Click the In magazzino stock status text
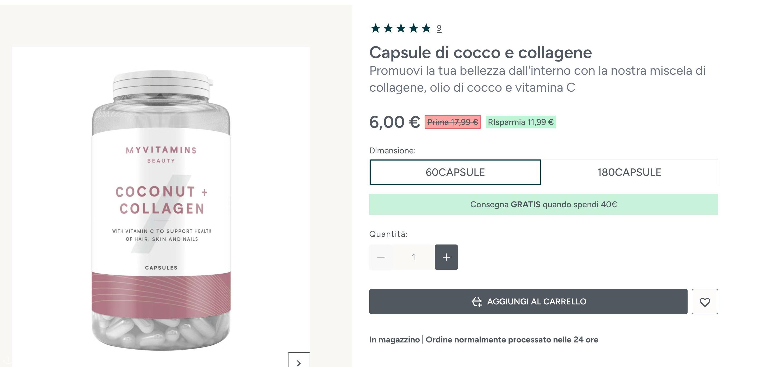Viewport: 757px width, 367px height. pos(394,340)
